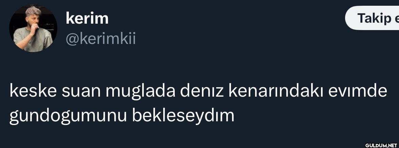Click the word muglada in the tweet
The height and width of the screenshot is (148, 399).
[x=141, y=93]
